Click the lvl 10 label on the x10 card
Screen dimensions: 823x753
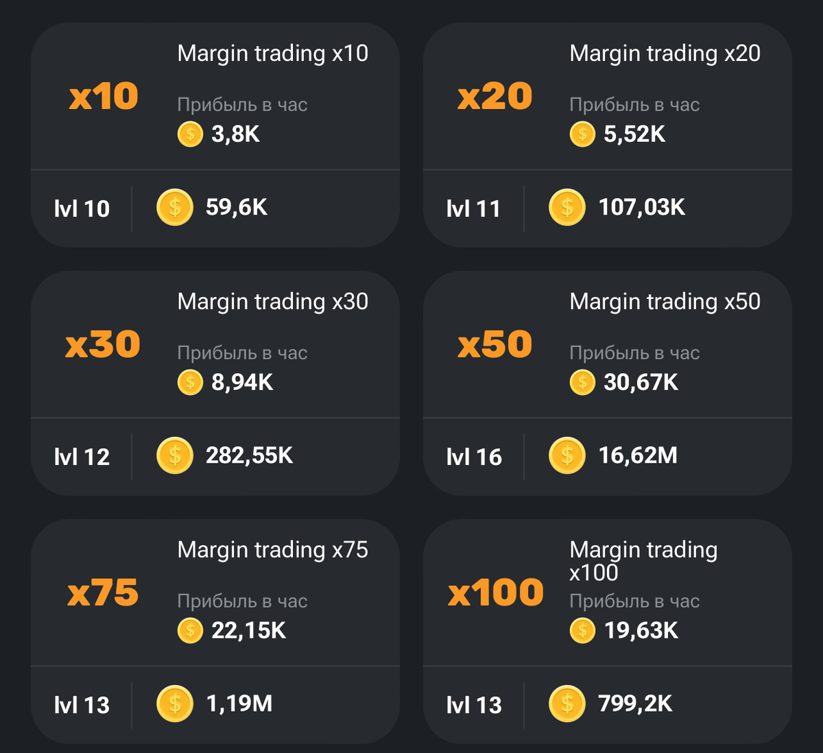tap(82, 208)
